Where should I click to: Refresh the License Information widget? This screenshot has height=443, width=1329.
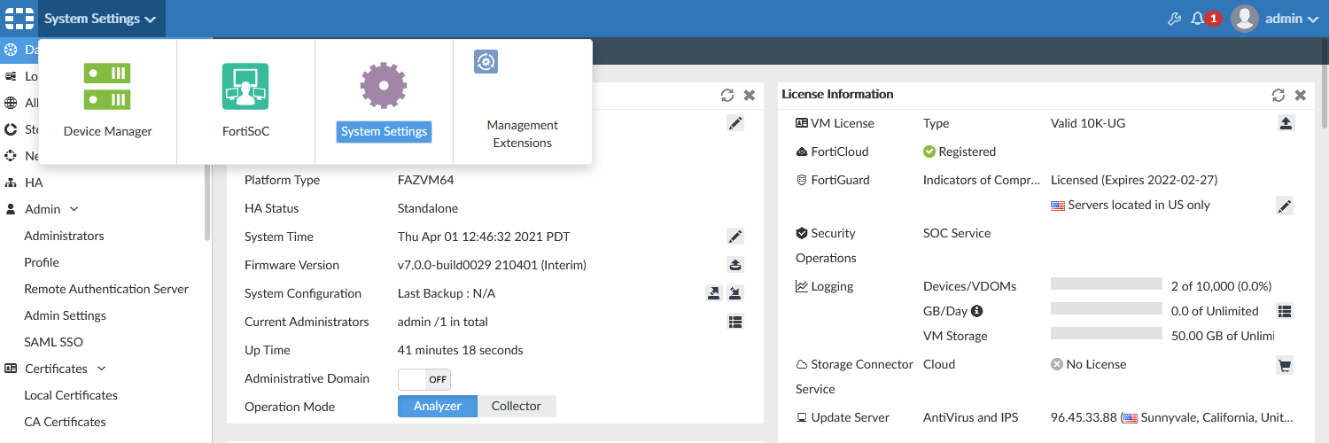point(1278,95)
